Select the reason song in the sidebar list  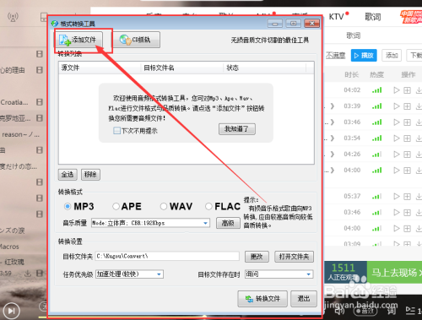point(21,134)
